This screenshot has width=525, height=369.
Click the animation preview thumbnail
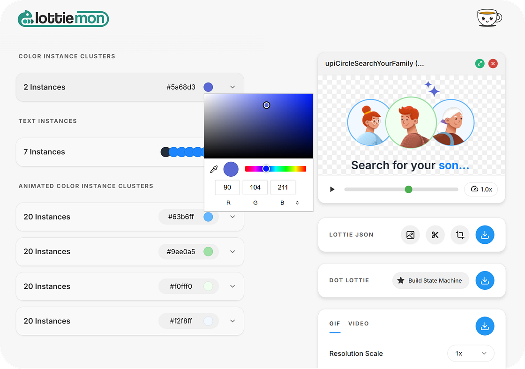pyautogui.click(x=411, y=125)
